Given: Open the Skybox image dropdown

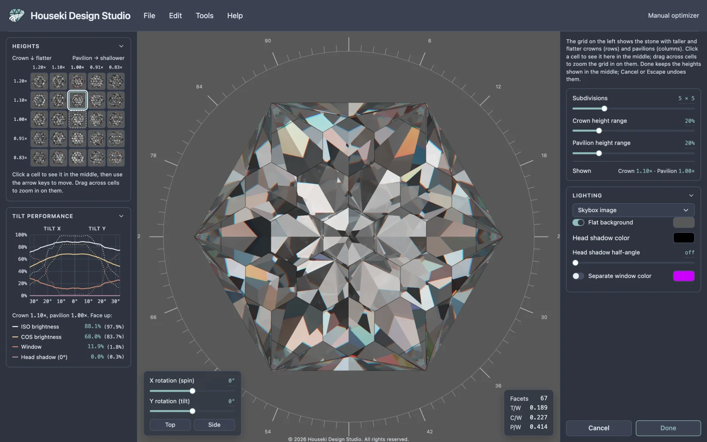Looking at the screenshot, I should click(x=633, y=210).
